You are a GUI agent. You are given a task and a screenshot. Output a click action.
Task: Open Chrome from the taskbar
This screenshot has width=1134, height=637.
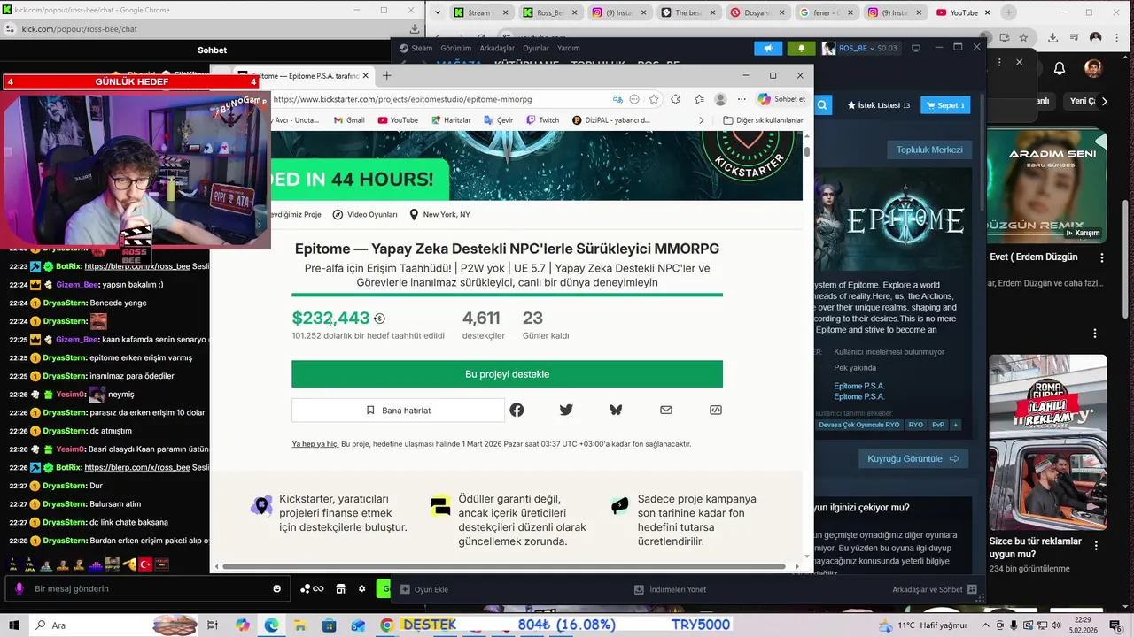click(386, 625)
